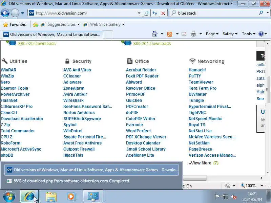The width and height of the screenshot is (271, 203).
Task: Click the Protected Mode security icon in status bar
Action: (227, 186)
